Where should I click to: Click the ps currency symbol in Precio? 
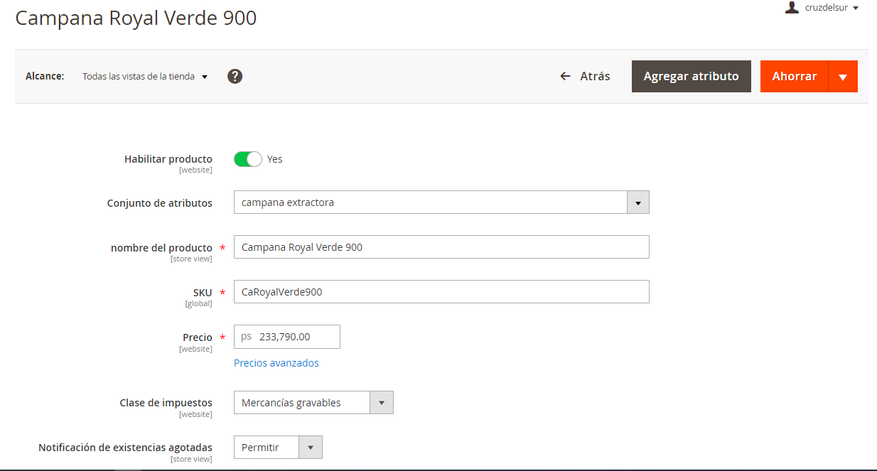click(x=246, y=337)
